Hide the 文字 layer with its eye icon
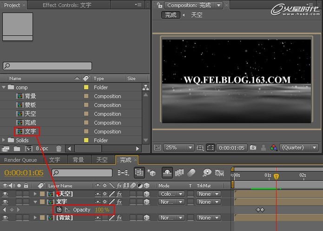 pyautogui.click(x=5, y=202)
